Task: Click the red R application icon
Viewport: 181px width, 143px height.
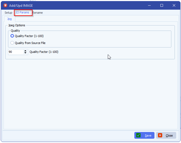Action: (5, 5)
